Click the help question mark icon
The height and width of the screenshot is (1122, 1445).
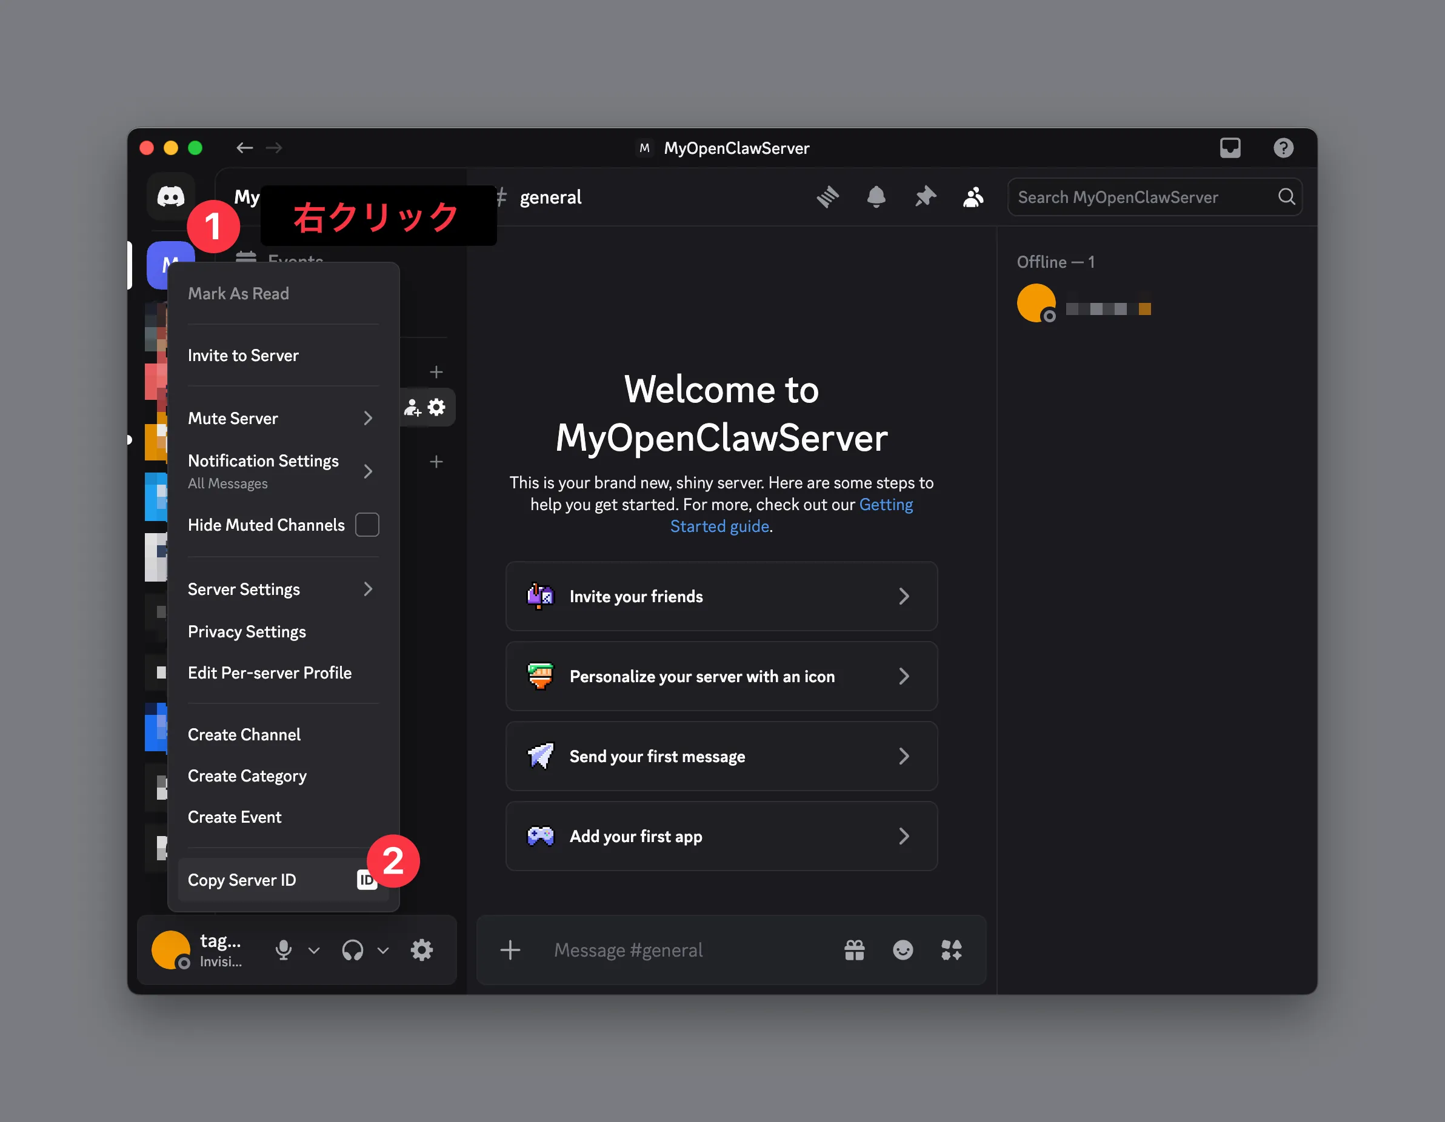click(x=1283, y=147)
